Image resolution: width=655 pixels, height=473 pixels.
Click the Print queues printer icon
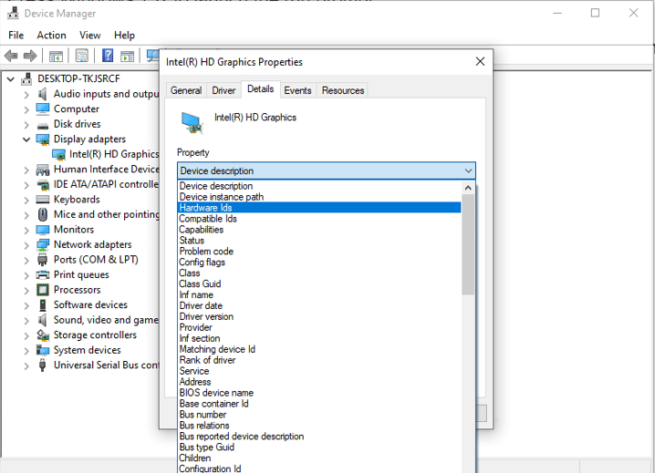[x=43, y=274]
